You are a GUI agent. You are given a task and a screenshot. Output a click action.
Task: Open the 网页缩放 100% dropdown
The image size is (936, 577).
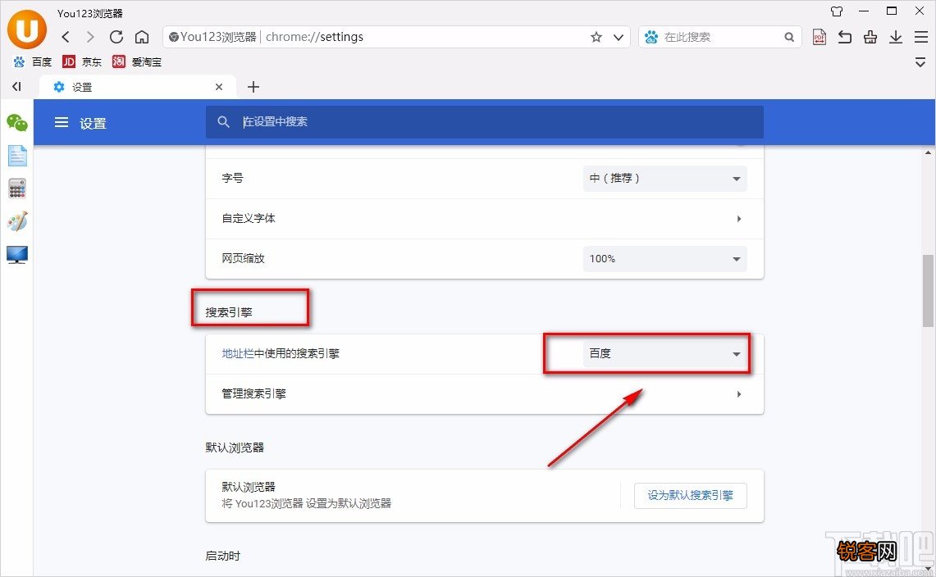(x=665, y=259)
